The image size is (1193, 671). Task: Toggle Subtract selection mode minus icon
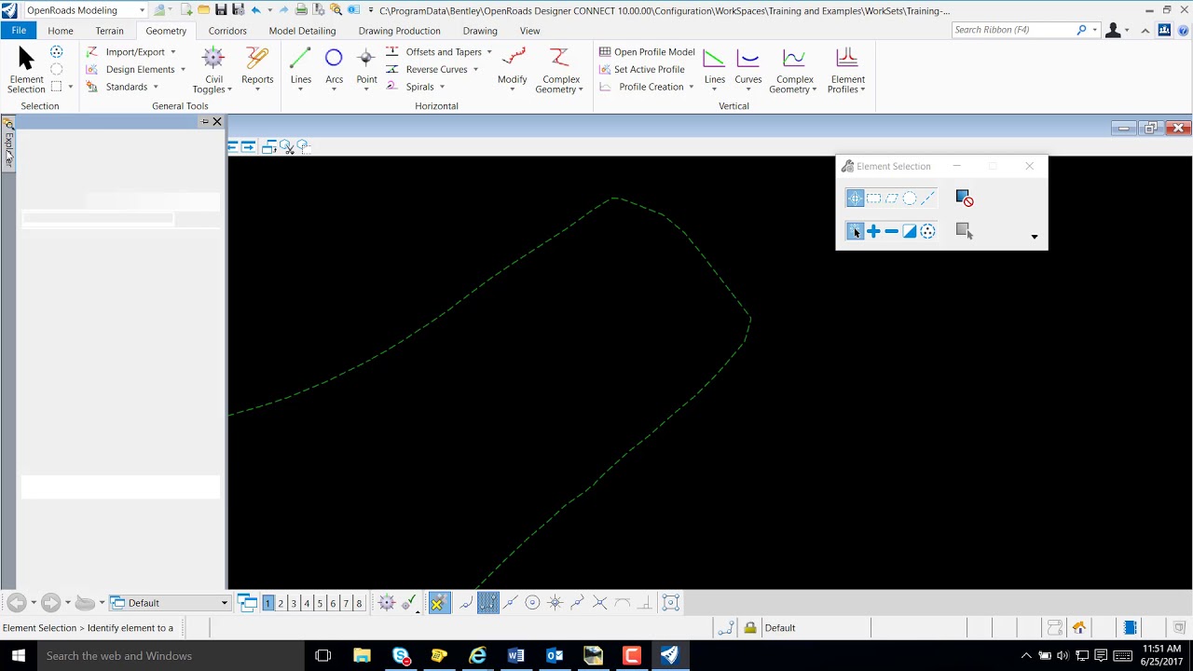point(891,231)
